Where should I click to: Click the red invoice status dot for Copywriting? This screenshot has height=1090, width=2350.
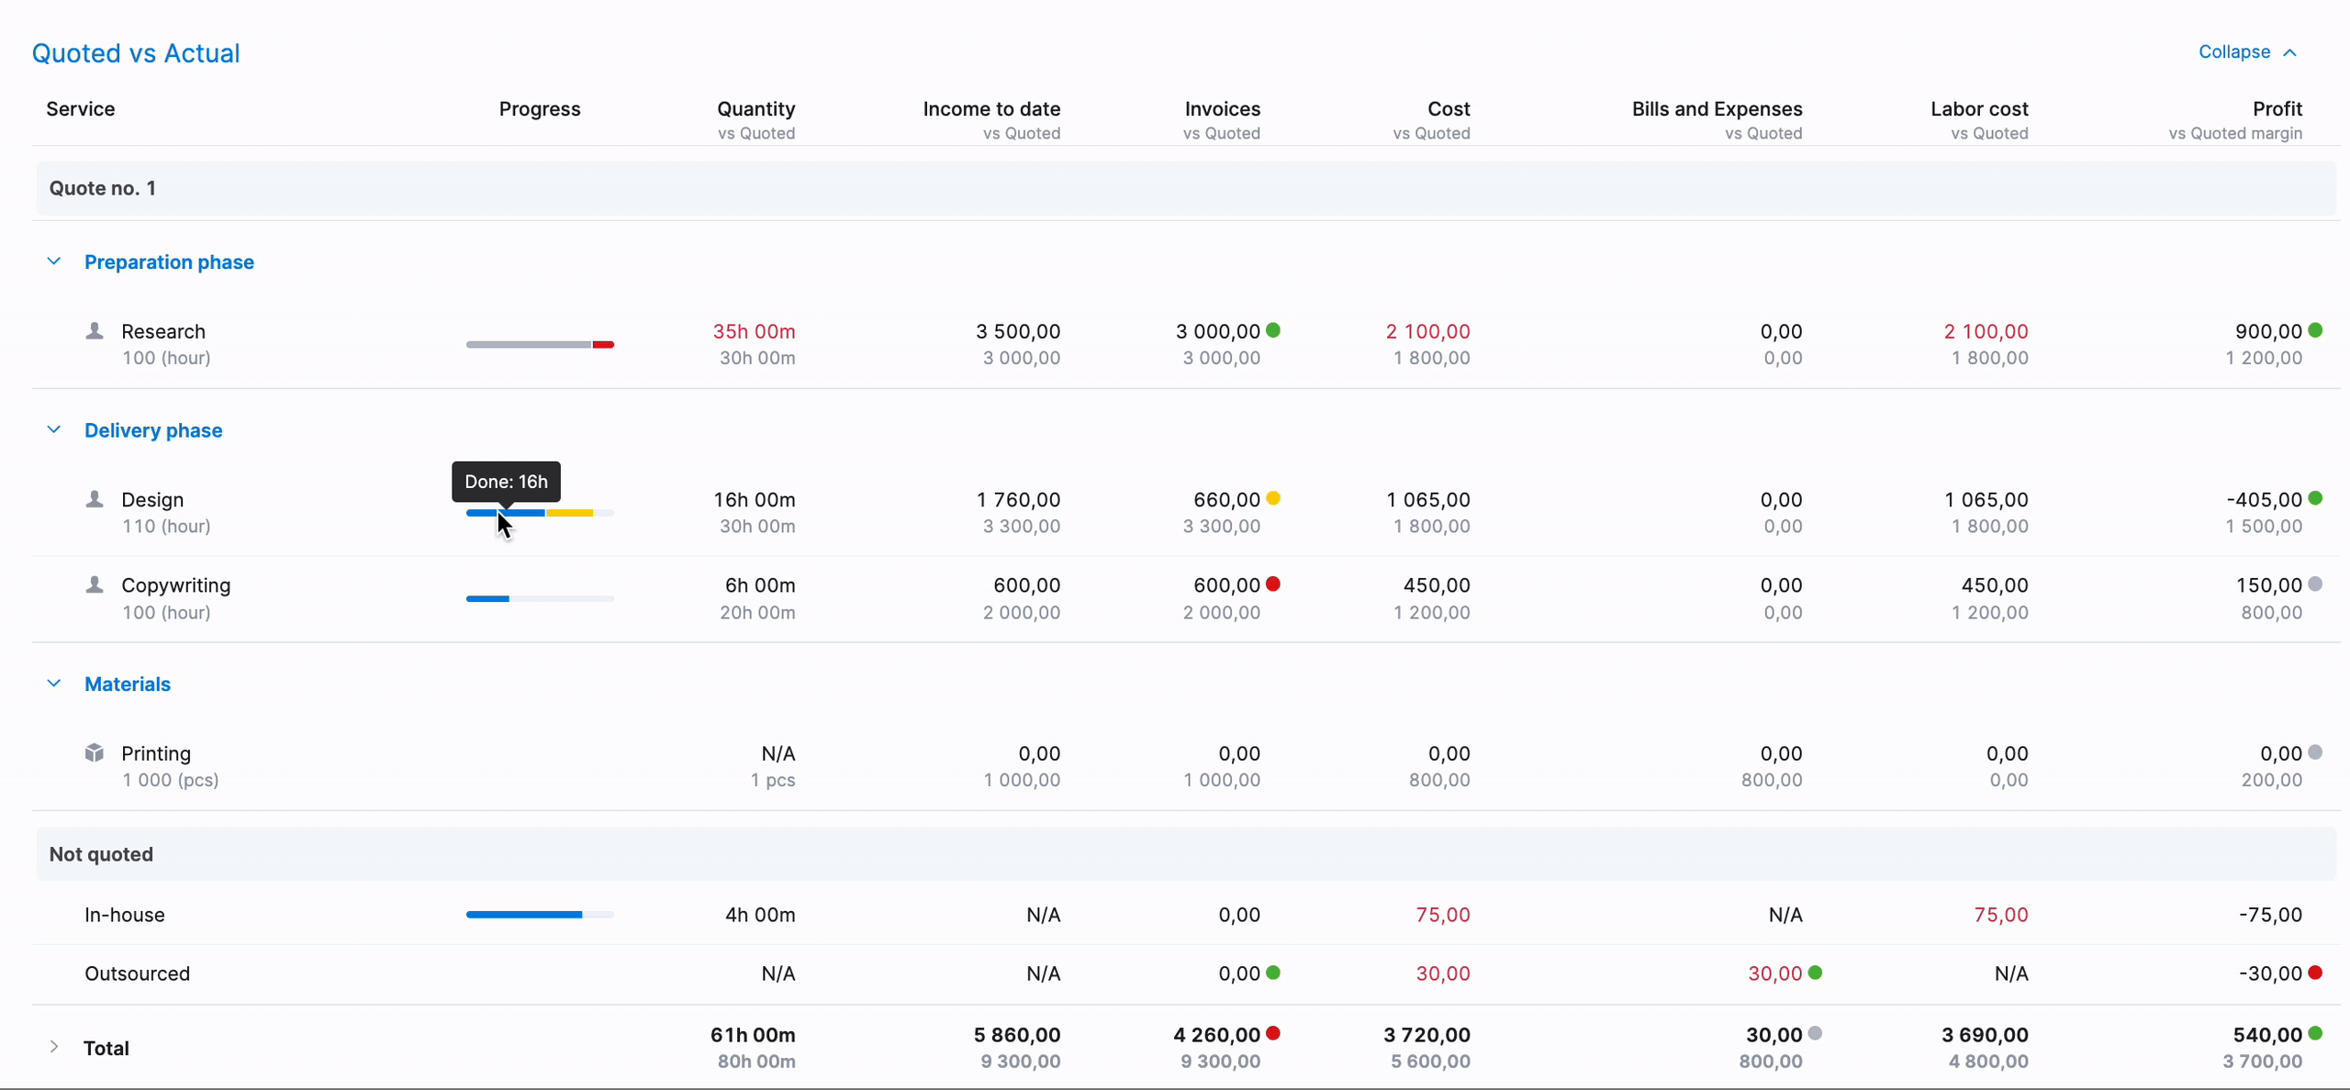[1273, 584]
